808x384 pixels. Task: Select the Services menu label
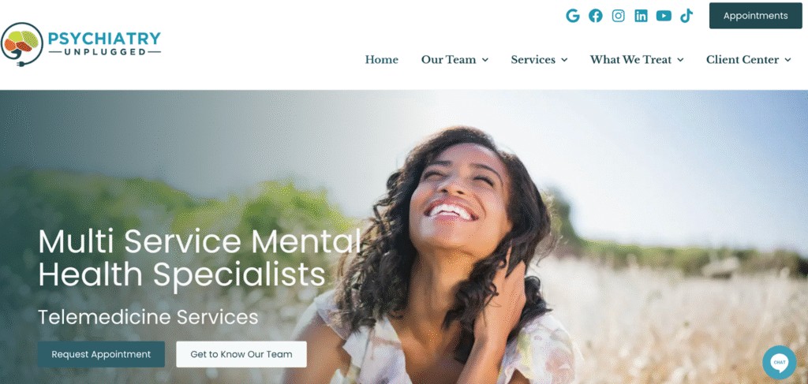[x=533, y=60]
